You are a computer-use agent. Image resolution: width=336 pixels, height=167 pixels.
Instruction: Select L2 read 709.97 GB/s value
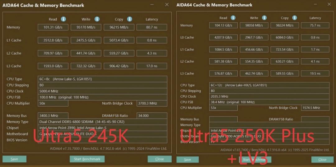tap(53, 53)
